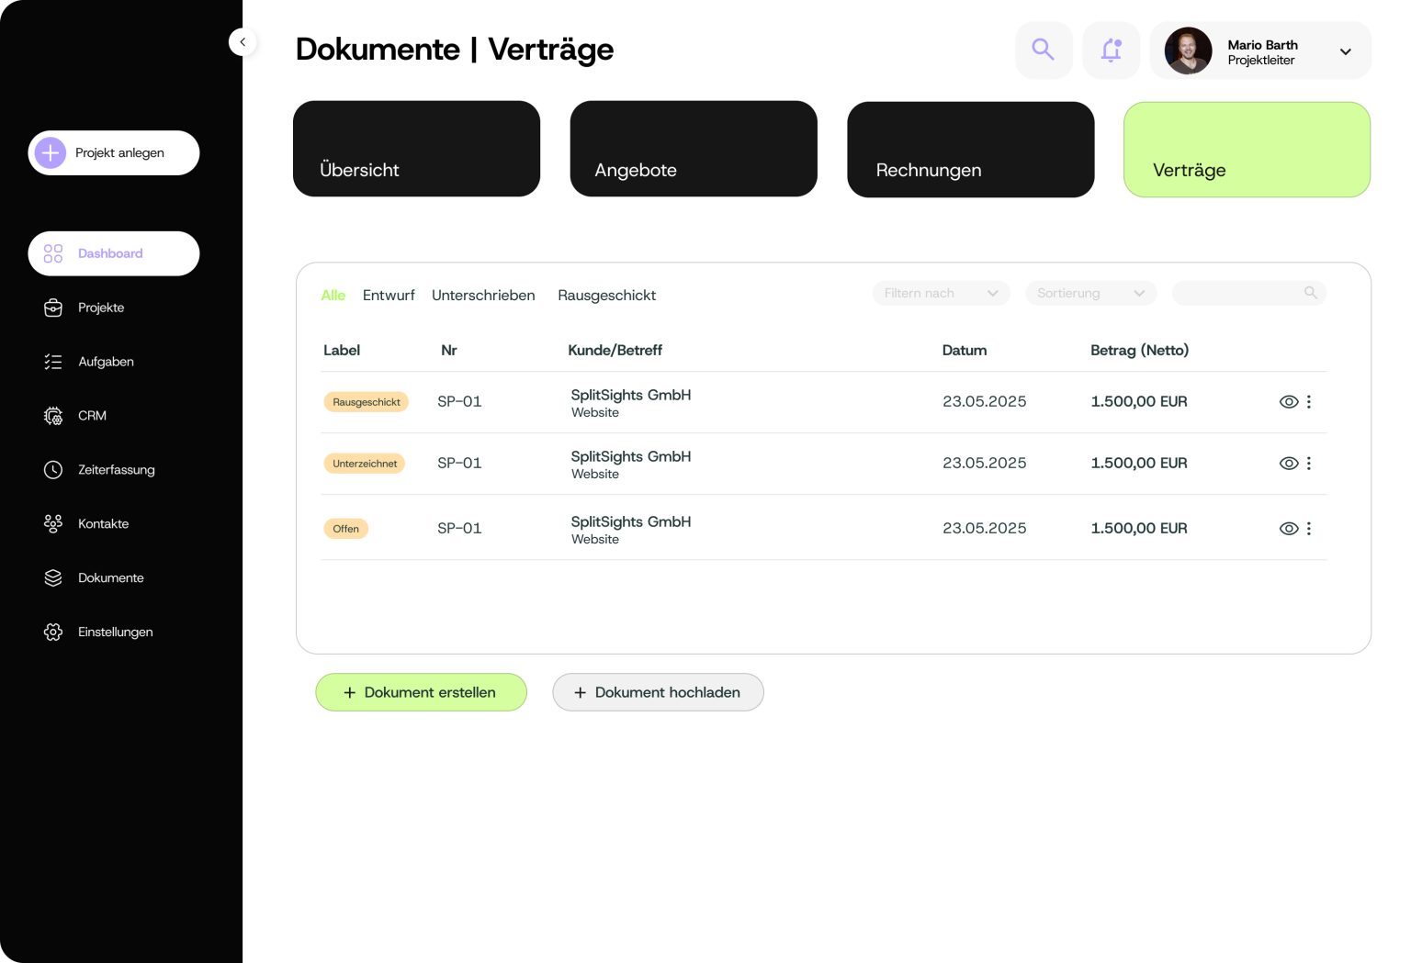1411x963 pixels.
Task: Select the Unterschrieben filter tab
Action: tap(483, 296)
